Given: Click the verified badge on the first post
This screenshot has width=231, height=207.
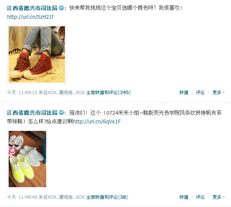Looking at the screenshot, I should tap(61, 8).
